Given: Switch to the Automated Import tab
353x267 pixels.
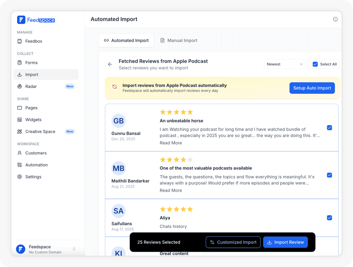Looking at the screenshot, I should click(x=126, y=40).
